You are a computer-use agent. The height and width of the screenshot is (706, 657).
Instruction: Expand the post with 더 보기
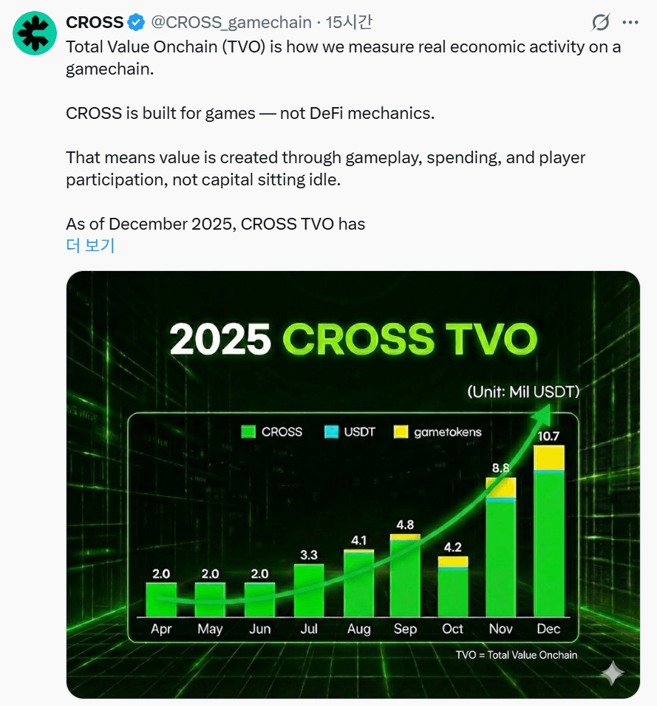tap(90, 245)
